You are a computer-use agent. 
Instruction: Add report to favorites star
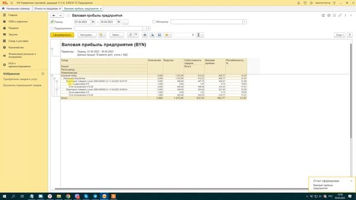(x=68, y=16)
